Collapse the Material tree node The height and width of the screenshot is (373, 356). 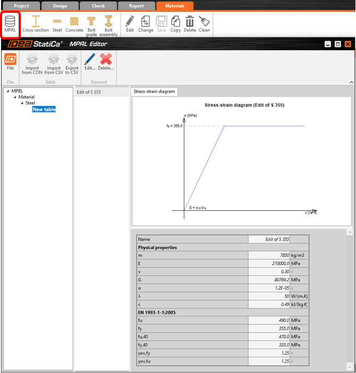point(15,97)
